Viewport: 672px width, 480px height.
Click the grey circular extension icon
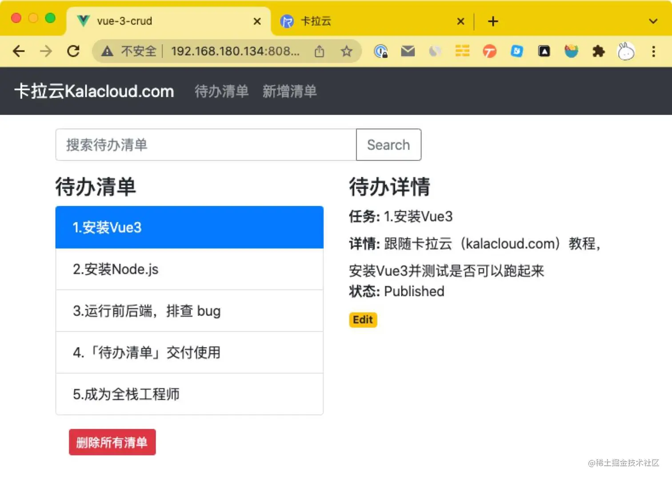coord(435,52)
